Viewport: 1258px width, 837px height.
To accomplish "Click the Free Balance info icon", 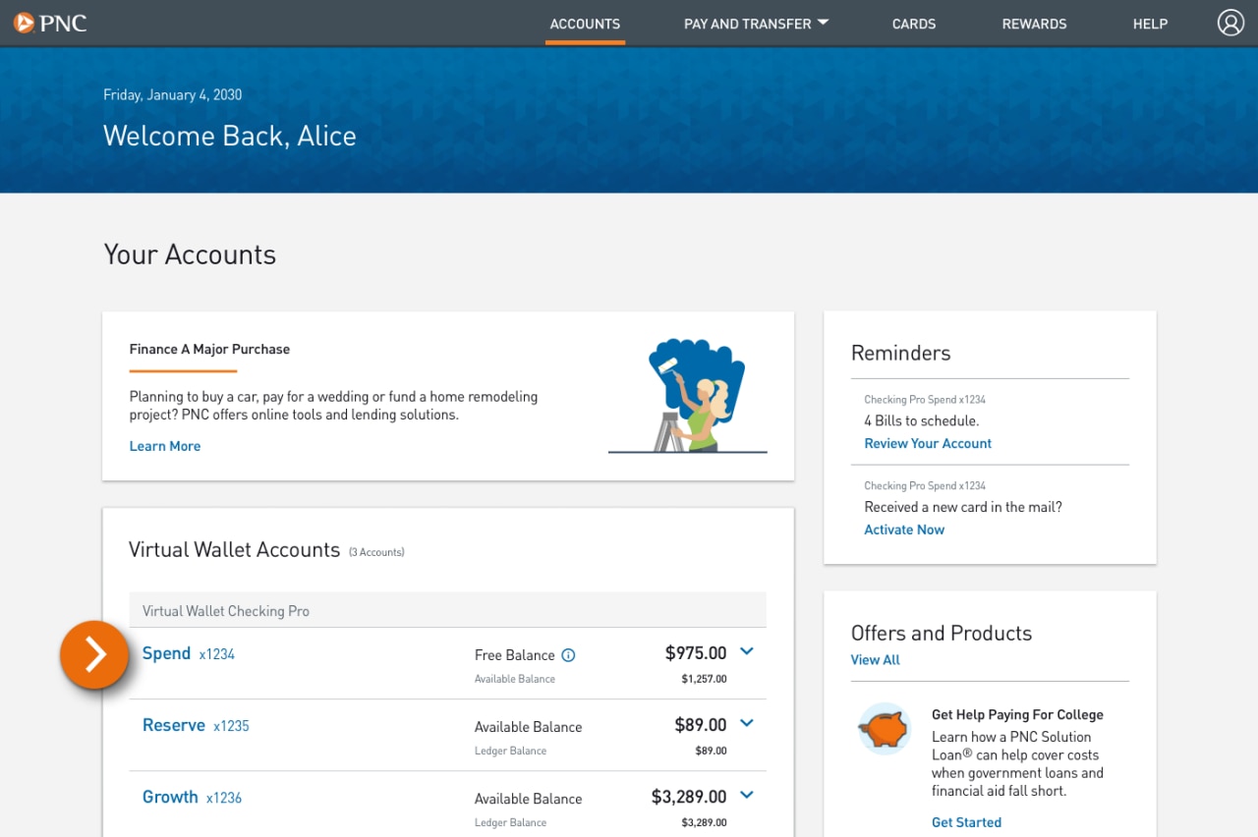I will pyautogui.click(x=568, y=654).
